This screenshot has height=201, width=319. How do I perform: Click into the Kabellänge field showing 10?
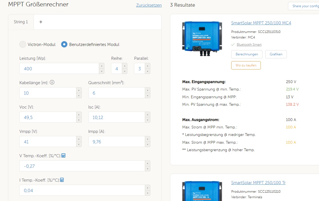pyautogui.click(x=48, y=93)
